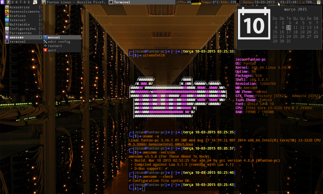This screenshot has width=323, height=194.
Task: Click the speaker volume icon in the top bar
Action: (314, 2)
